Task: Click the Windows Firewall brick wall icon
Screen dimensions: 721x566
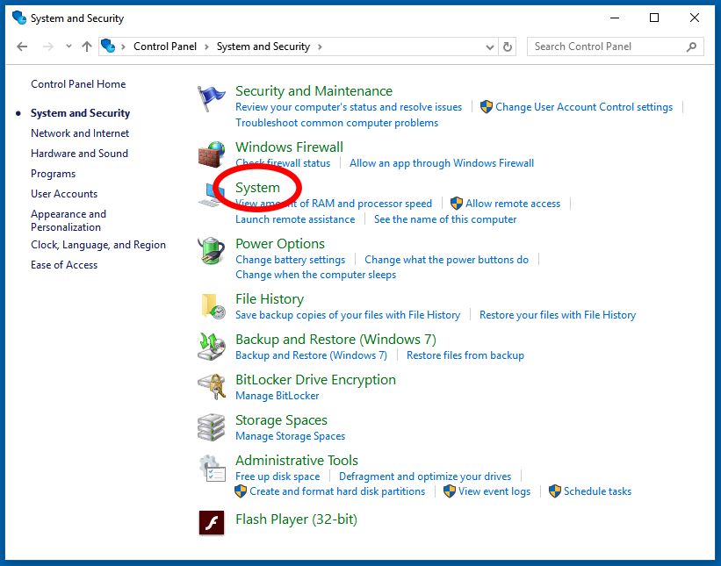Action: (x=211, y=154)
